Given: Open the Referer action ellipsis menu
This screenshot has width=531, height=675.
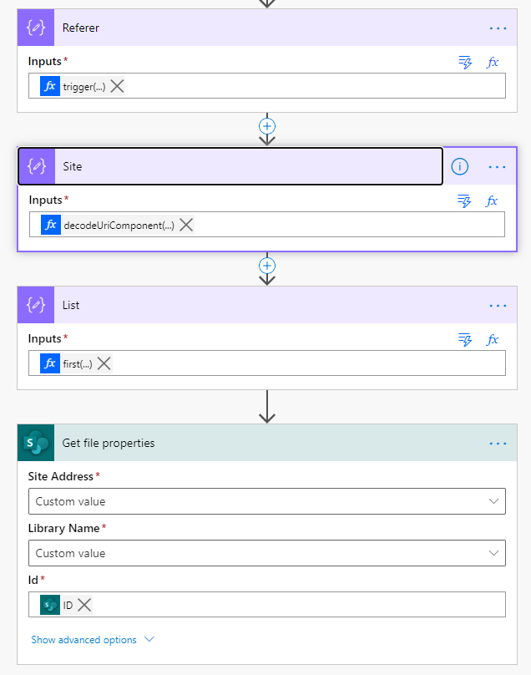Looking at the screenshot, I should tap(498, 28).
